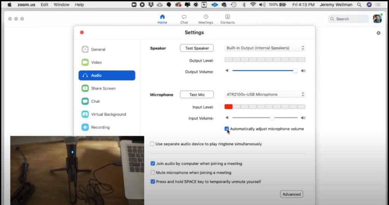Open the Apple menu

point(9,5)
